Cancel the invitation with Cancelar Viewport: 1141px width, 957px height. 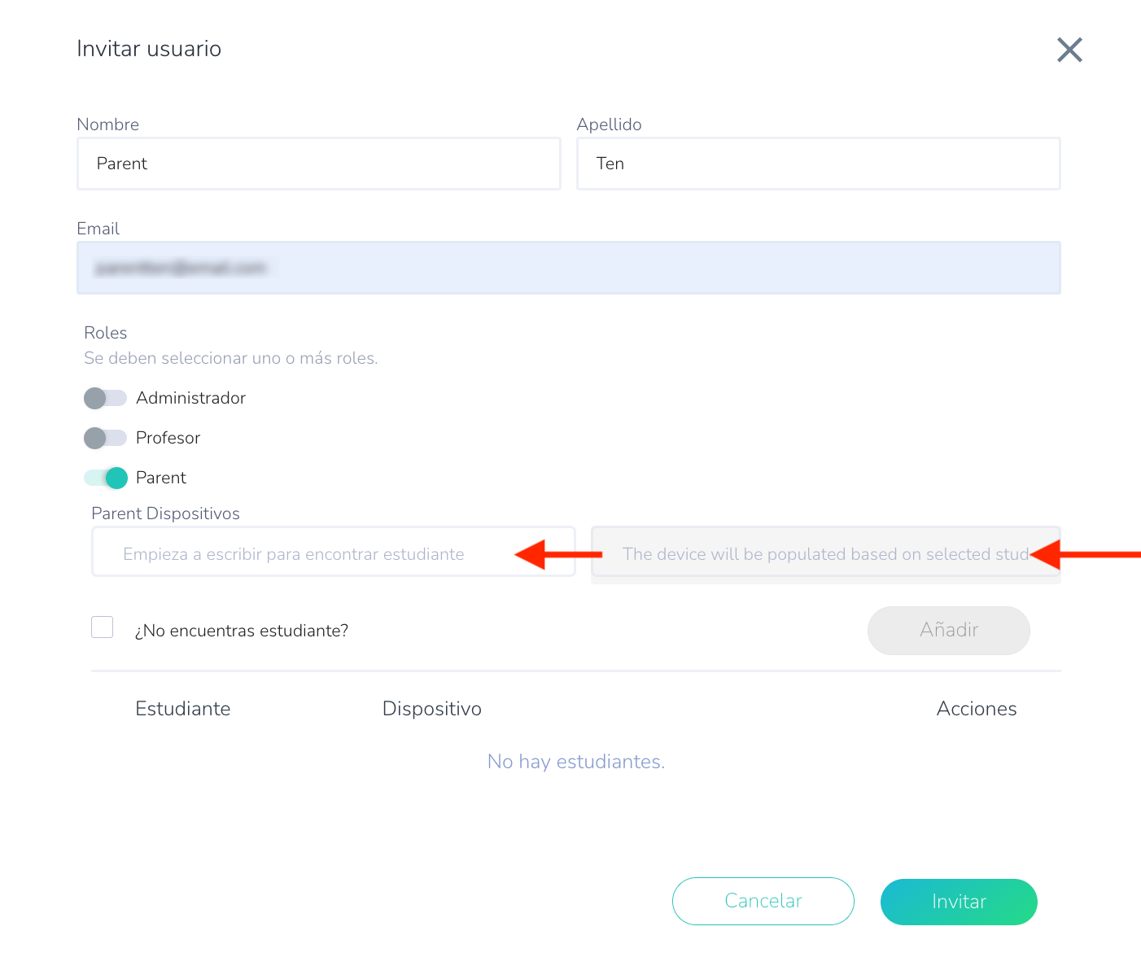pyautogui.click(x=763, y=901)
